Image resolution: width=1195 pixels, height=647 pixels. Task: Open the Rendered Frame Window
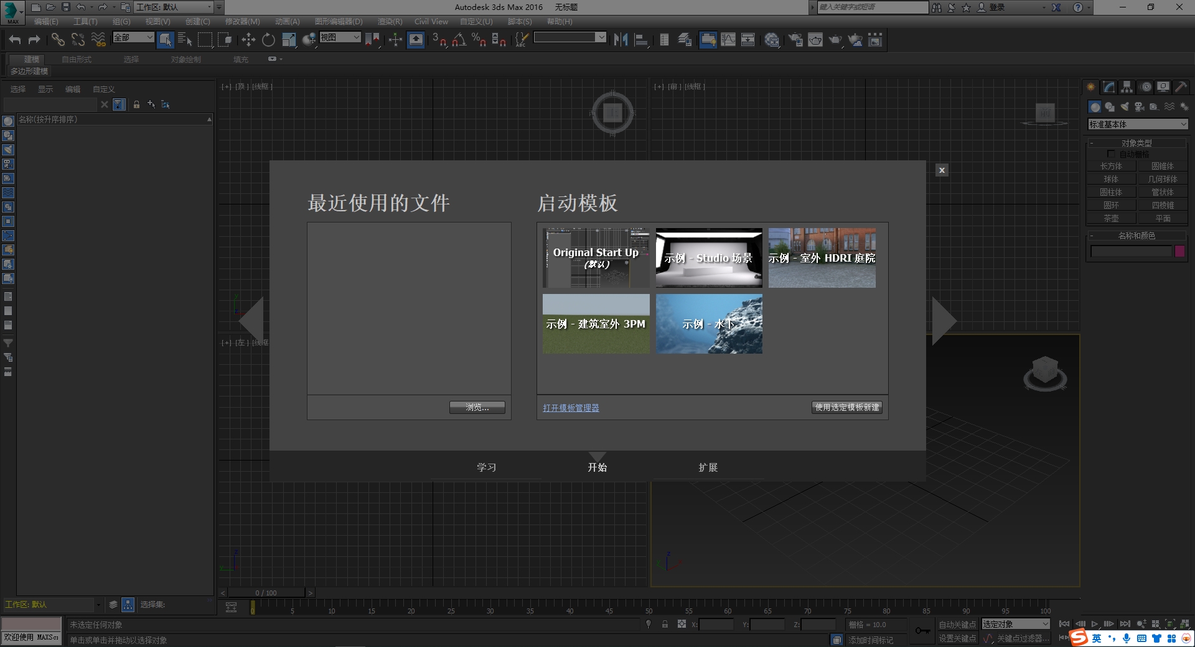tap(815, 40)
